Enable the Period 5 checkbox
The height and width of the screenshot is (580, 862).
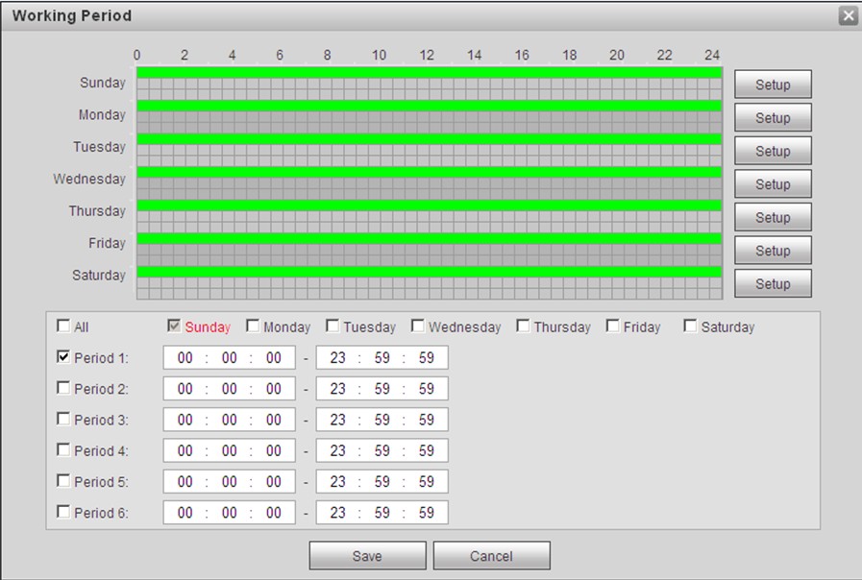[x=63, y=480]
